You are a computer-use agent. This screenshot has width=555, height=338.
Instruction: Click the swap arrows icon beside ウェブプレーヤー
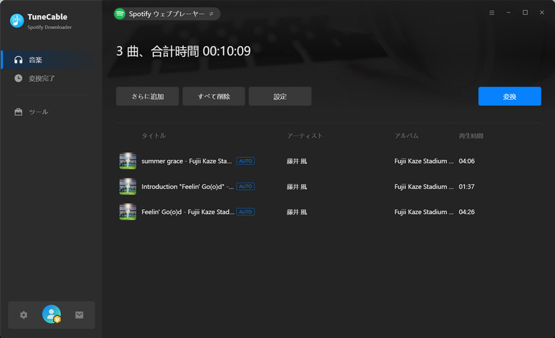click(x=212, y=14)
